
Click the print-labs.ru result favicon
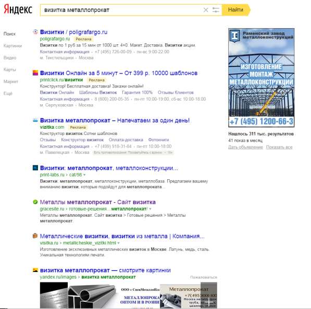click(x=35, y=168)
